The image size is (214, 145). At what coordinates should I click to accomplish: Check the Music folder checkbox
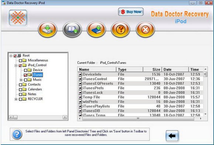pyautogui.click(x=25, y=80)
